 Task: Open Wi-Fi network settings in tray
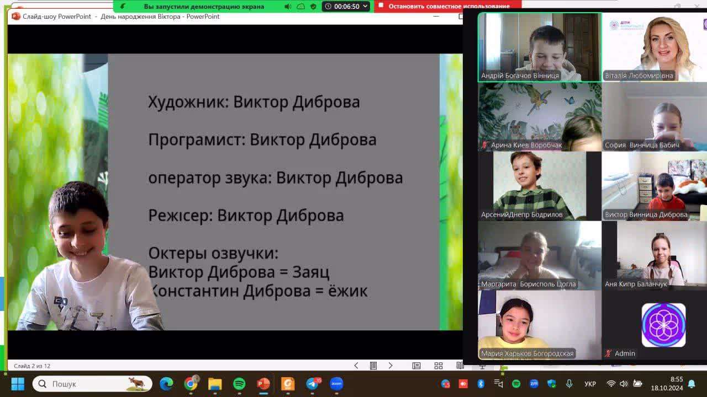pyautogui.click(x=611, y=384)
